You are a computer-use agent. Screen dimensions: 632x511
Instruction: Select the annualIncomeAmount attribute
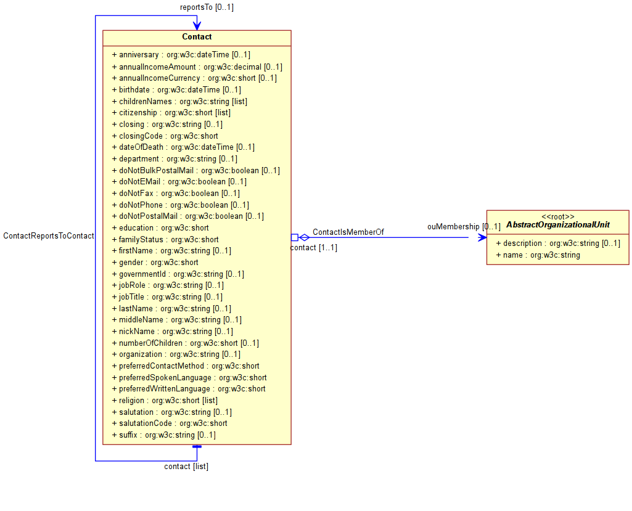pos(197,67)
